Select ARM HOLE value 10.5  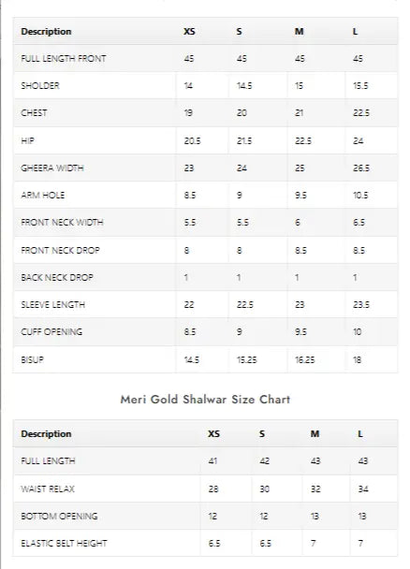click(x=360, y=196)
